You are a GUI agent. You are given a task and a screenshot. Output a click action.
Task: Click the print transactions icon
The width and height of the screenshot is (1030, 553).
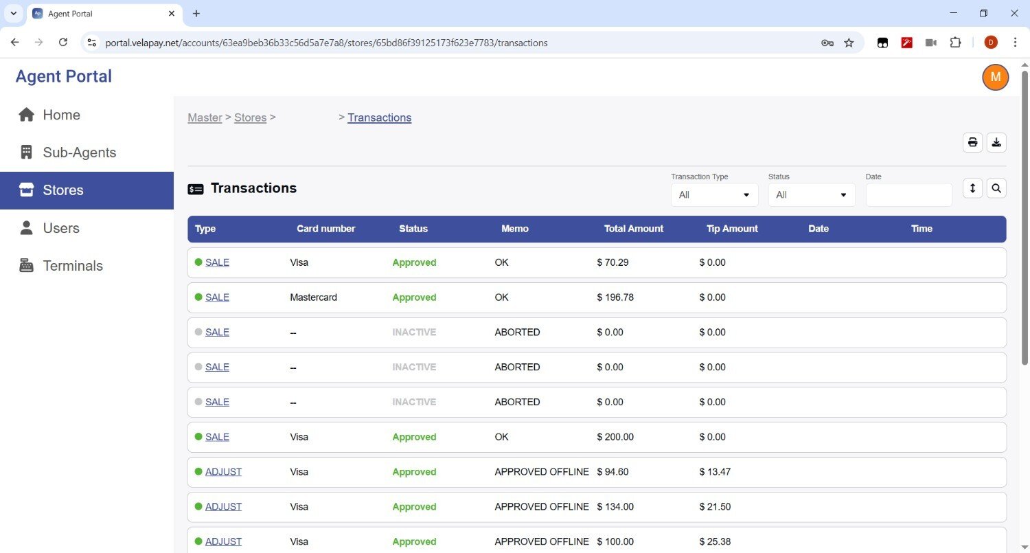click(x=972, y=142)
